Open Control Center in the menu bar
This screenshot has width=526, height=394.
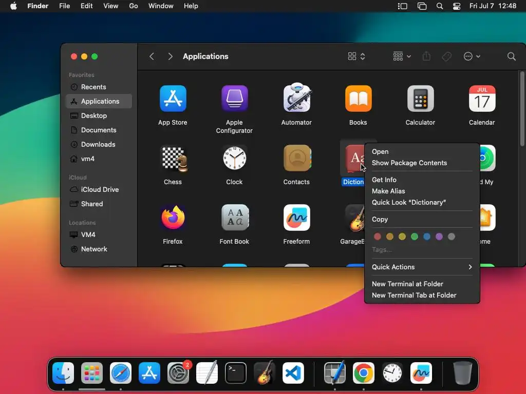pyautogui.click(x=457, y=6)
